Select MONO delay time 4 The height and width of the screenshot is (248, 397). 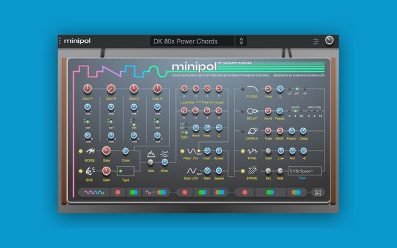(x=290, y=111)
